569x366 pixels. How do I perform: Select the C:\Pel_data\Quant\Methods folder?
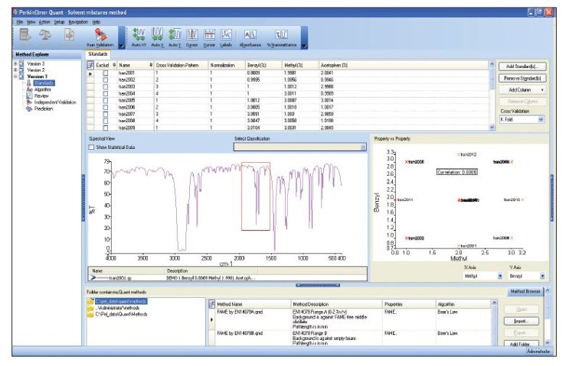coord(121,314)
